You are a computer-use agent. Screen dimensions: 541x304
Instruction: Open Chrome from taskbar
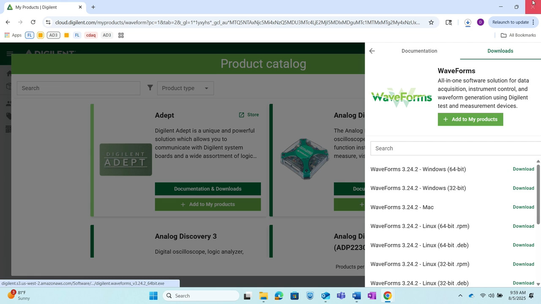point(388,296)
